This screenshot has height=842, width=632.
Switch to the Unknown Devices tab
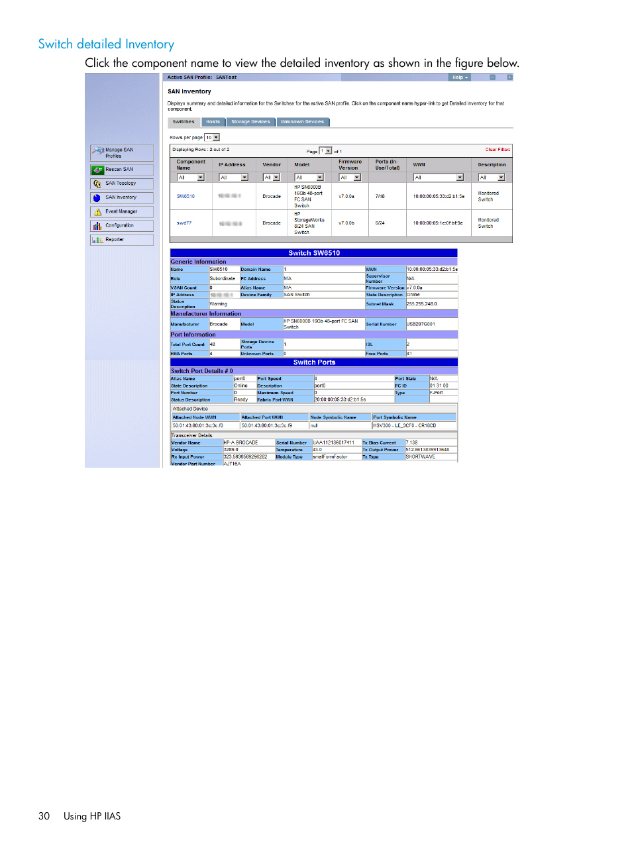point(302,122)
